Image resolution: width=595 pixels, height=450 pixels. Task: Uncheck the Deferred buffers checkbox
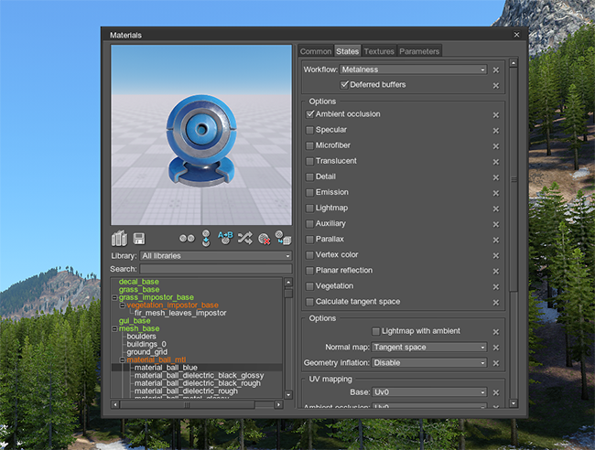(x=345, y=85)
